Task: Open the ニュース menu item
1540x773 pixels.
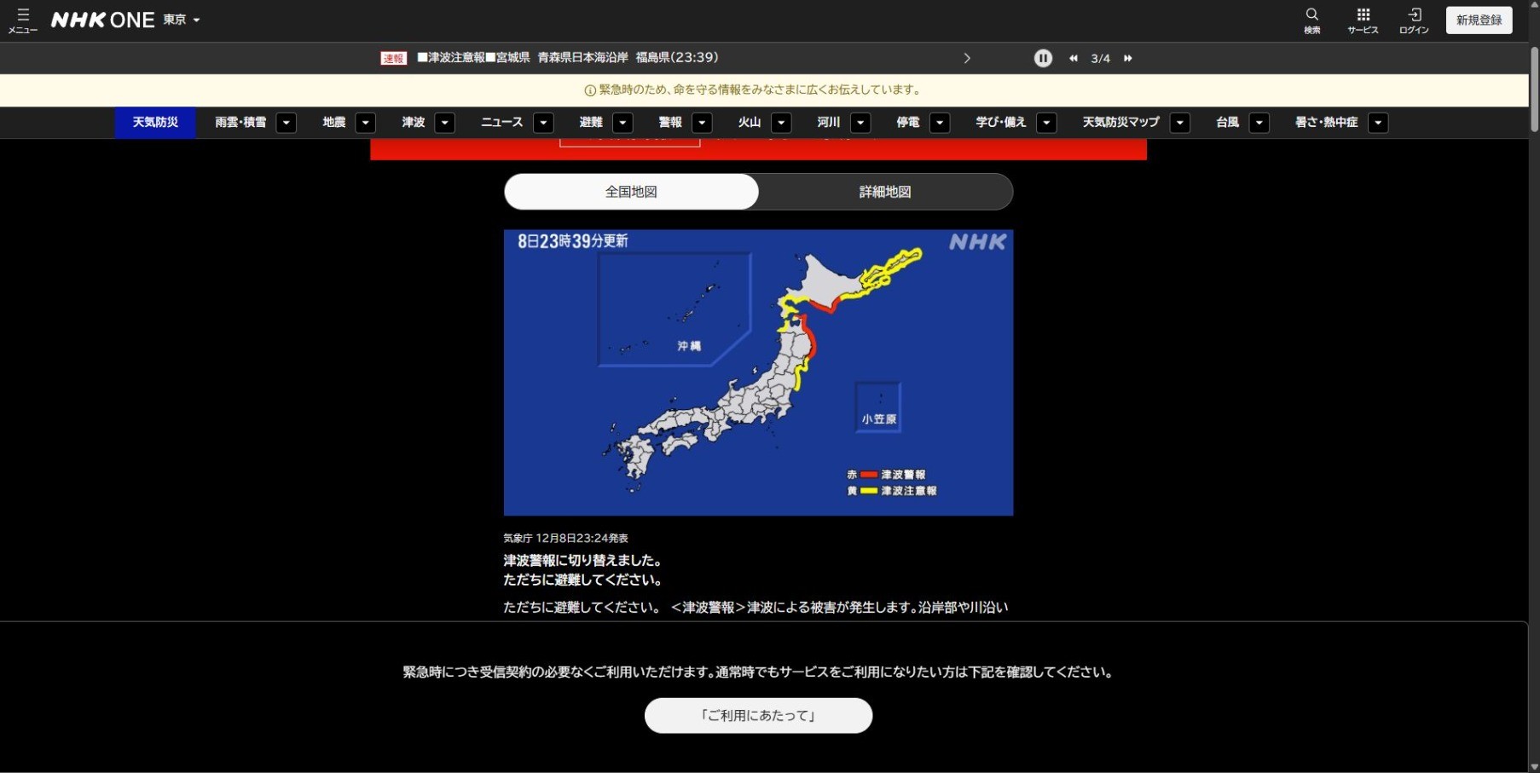Action: pyautogui.click(x=501, y=123)
